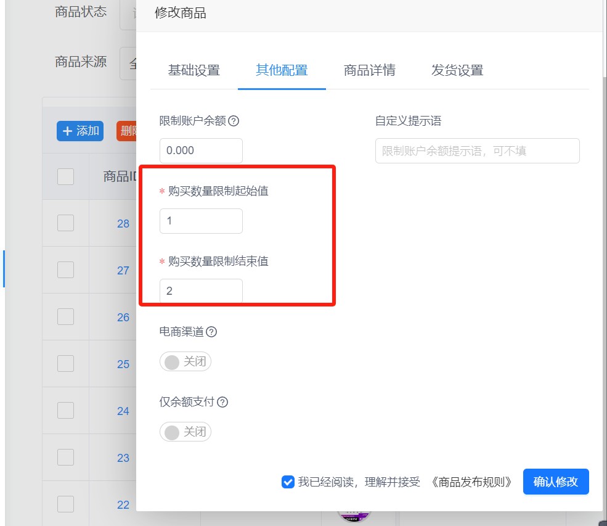Tick the select-all checkbox in table header

[x=65, y=176]
